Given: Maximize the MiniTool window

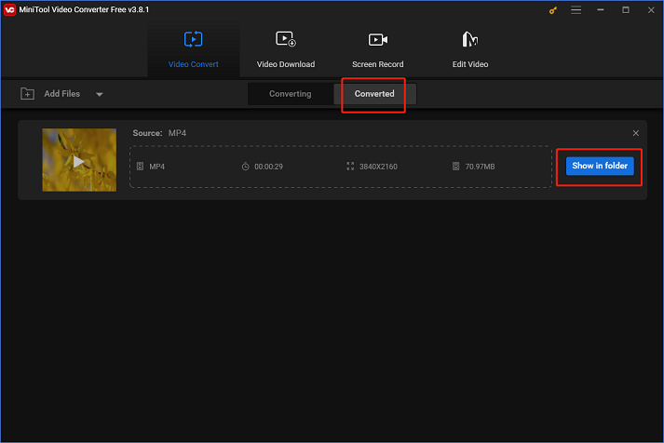Looking at the screenshot, I should click(x=626, y=9).
